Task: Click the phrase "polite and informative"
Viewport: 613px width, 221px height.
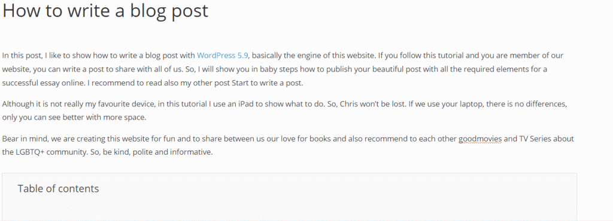Action: (172, 152)
